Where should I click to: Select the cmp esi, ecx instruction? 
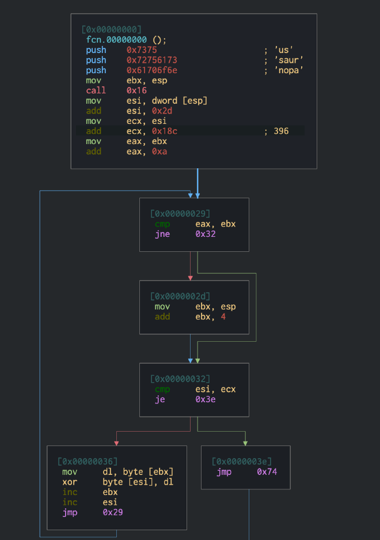tap(195, 389)
